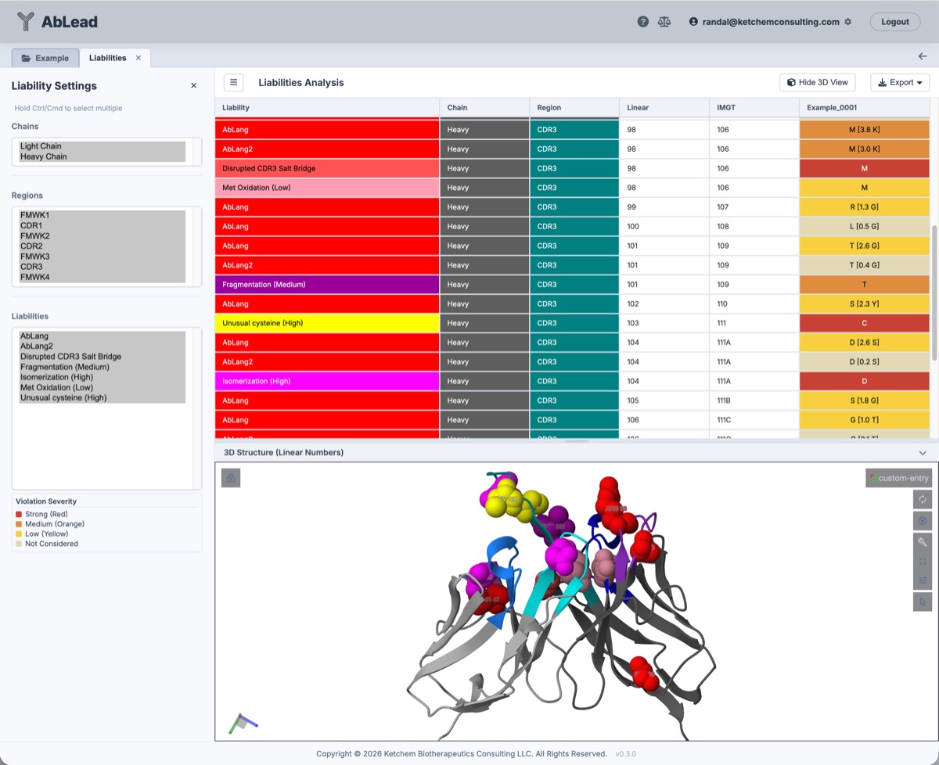Click the balance scales icon in the header

point(664,21)
